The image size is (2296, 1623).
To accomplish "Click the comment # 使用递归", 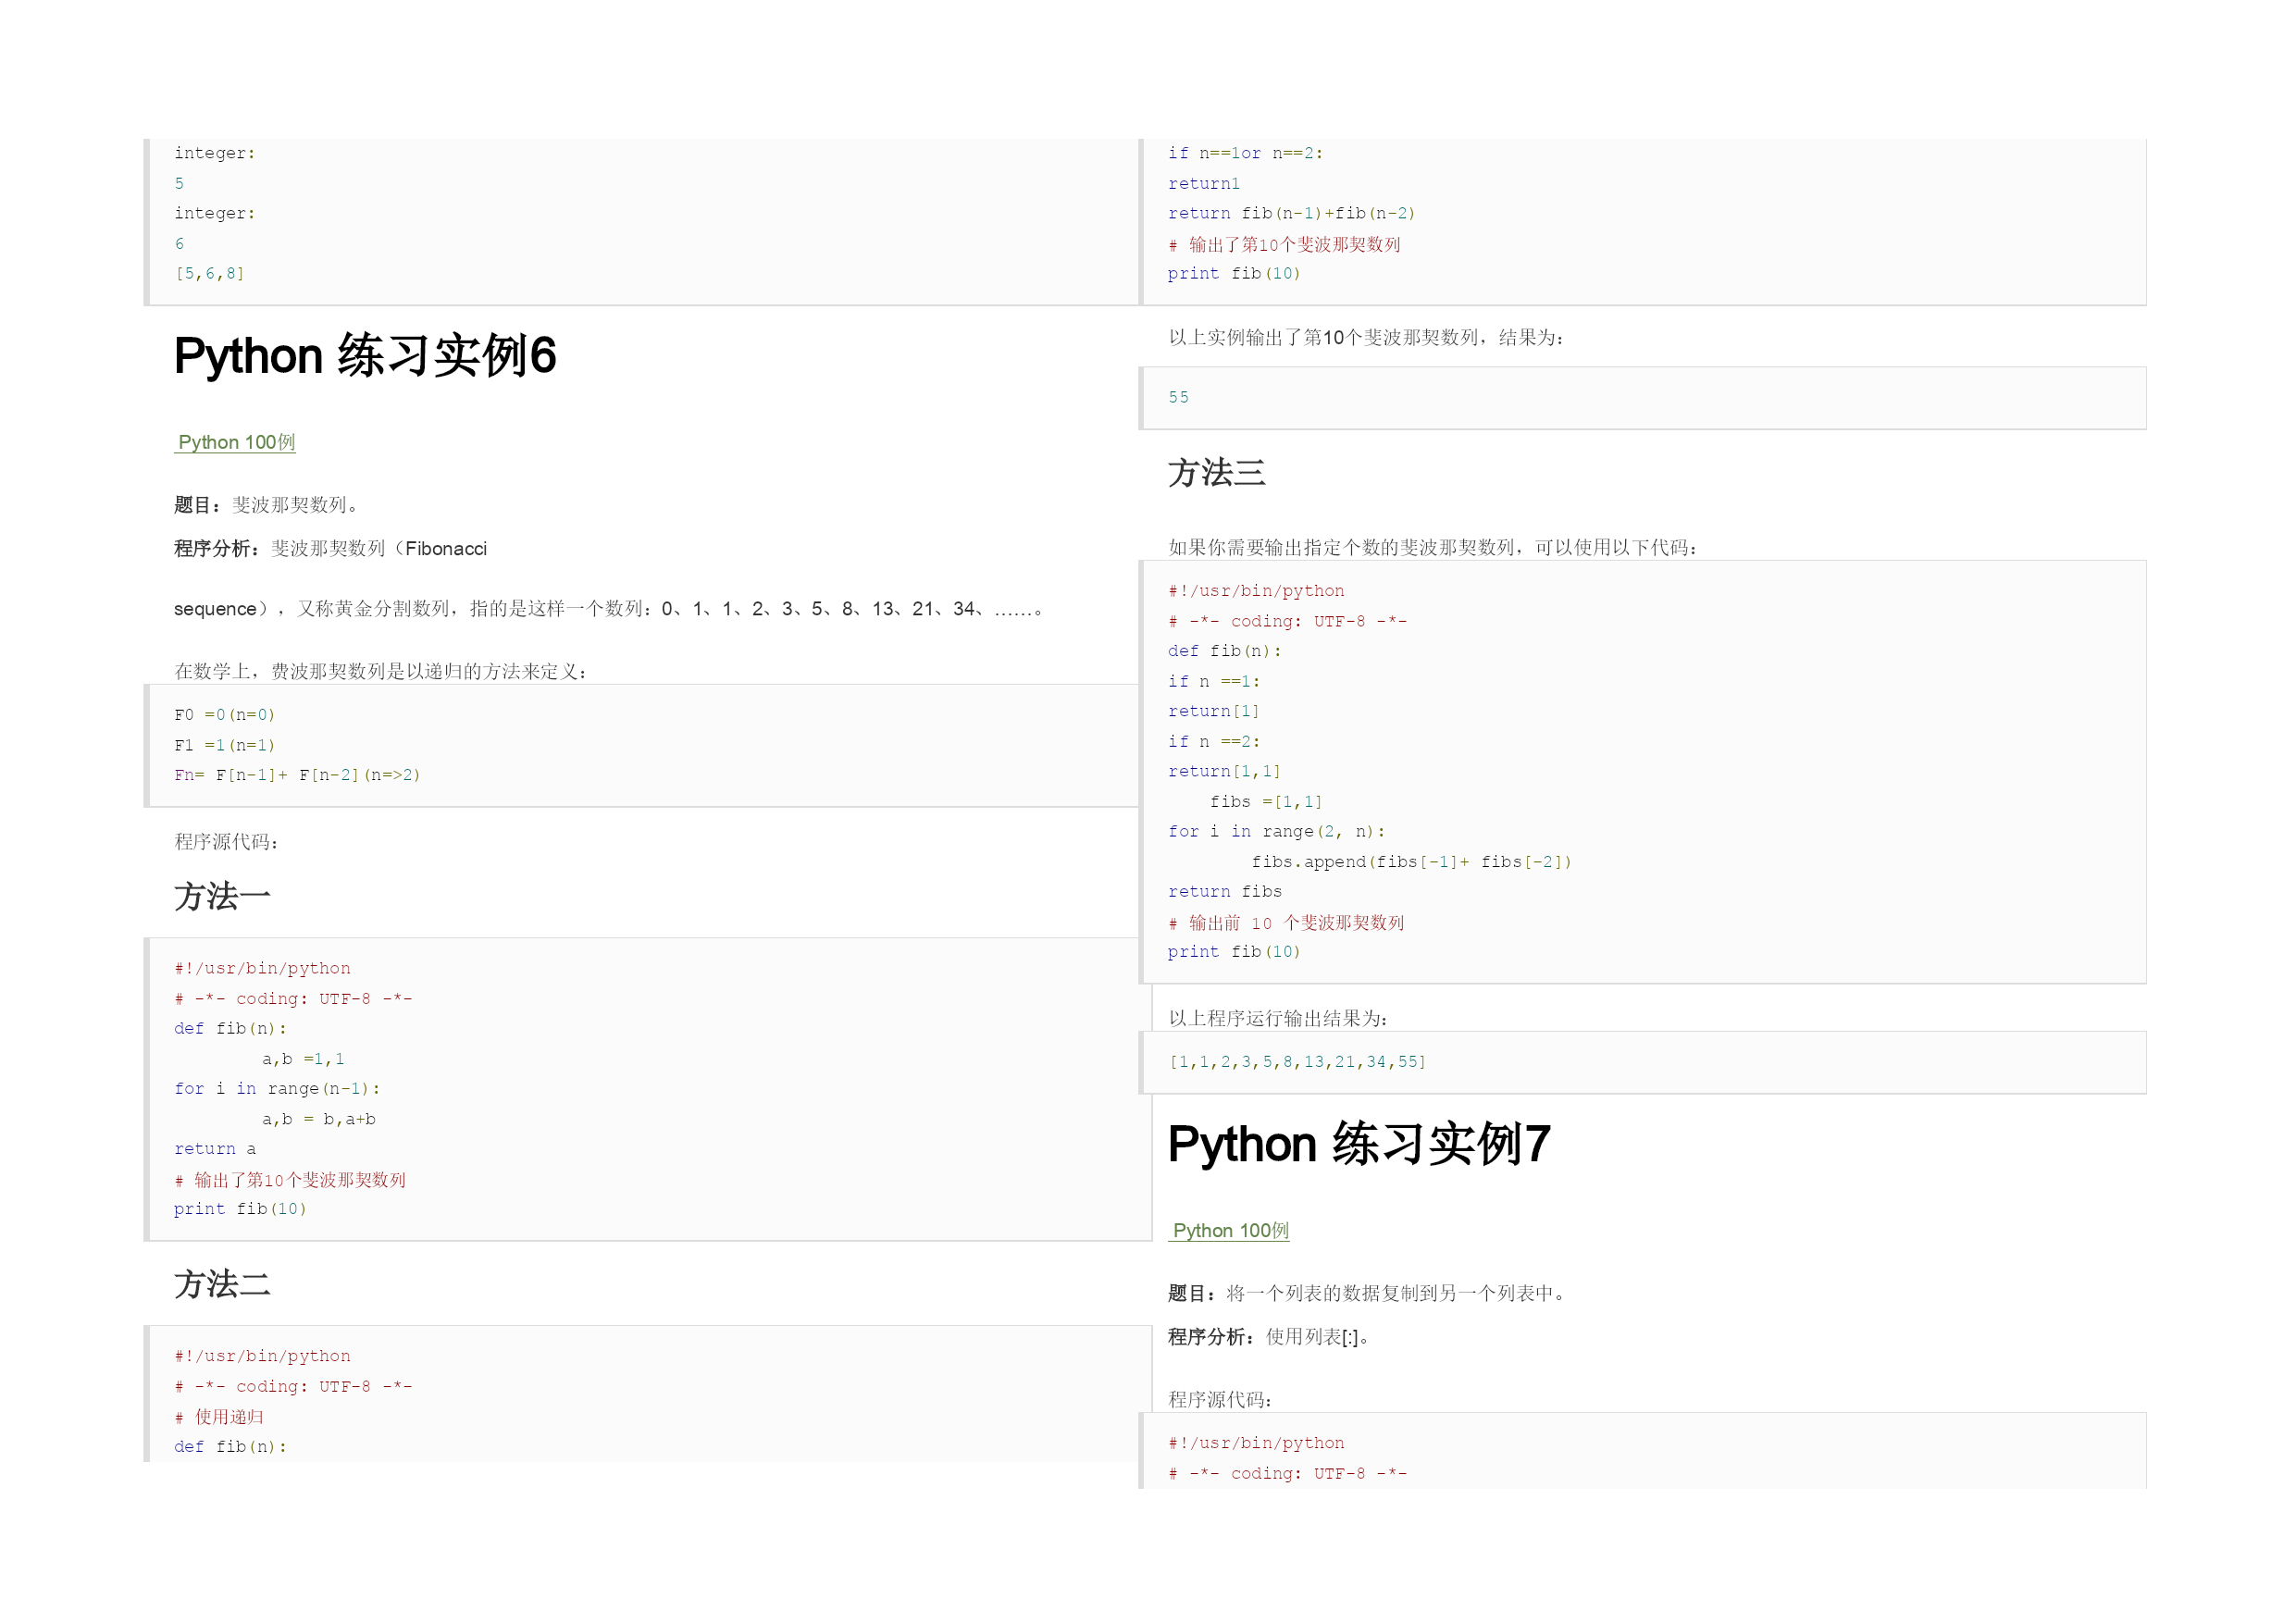I will point(219,1417).
